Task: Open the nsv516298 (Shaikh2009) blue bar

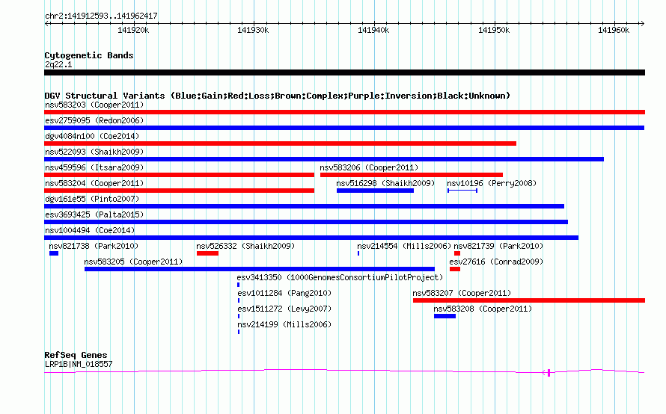Action: click(375, 191)
